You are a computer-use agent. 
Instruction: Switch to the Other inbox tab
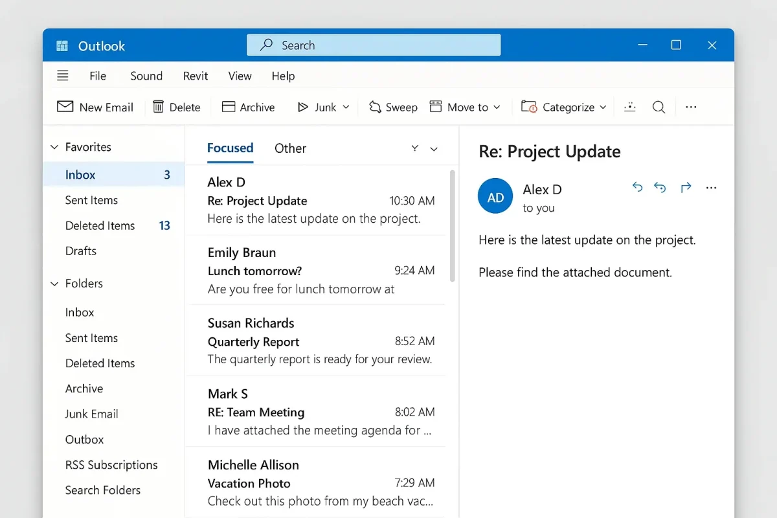click(x=290, y=148)
